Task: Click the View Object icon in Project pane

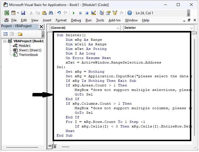Action: click(x=12, y=34)
